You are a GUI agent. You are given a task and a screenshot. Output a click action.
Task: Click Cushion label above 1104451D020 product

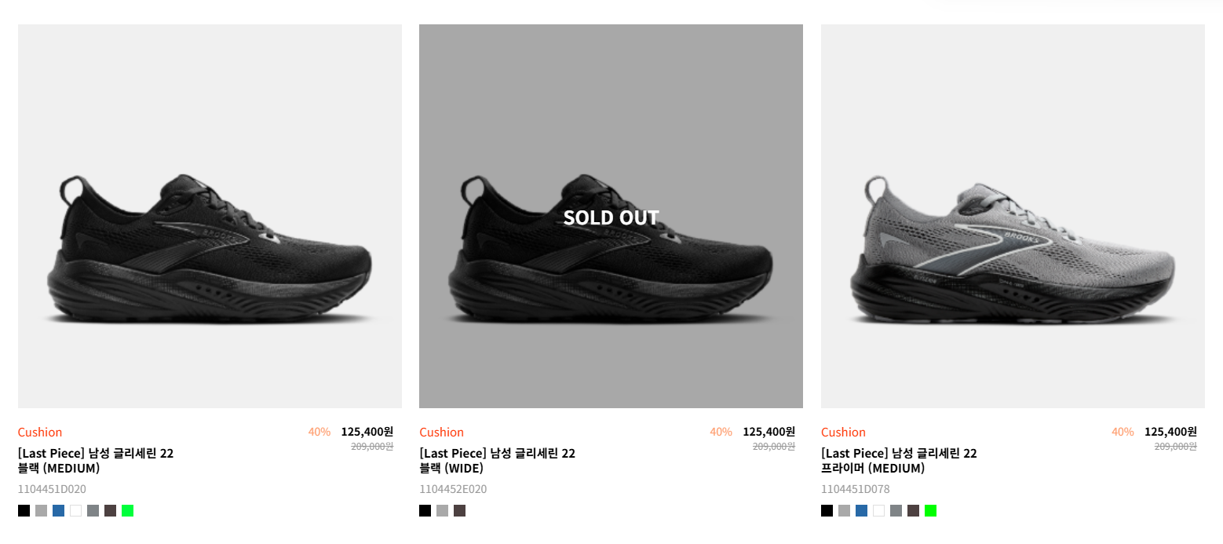[40, 432]
